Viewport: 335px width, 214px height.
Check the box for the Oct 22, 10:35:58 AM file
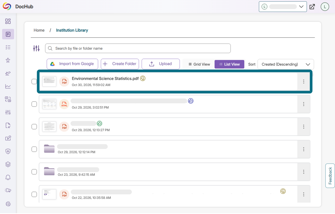[x=34, y=194]
